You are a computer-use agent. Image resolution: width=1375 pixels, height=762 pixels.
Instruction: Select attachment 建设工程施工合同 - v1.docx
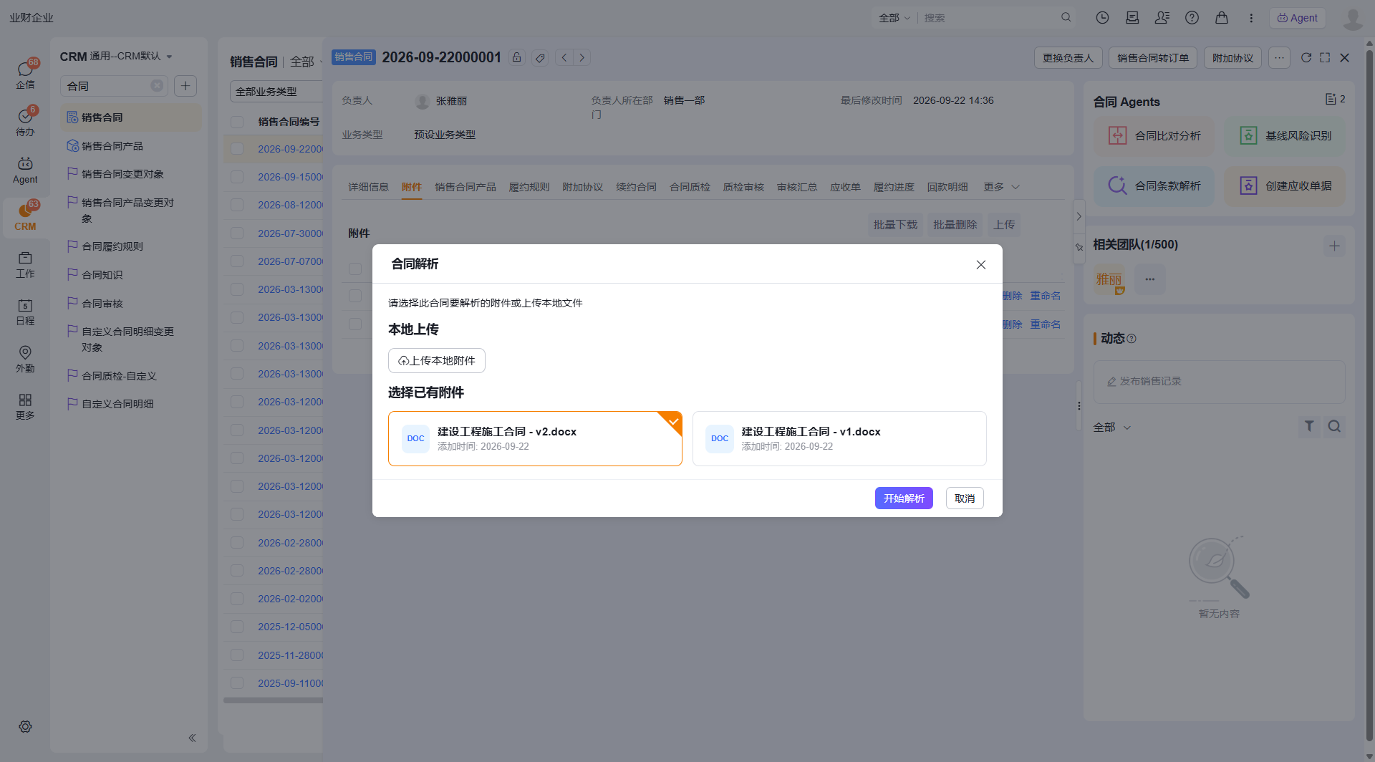pyautogui.click(x=839, y=438)
